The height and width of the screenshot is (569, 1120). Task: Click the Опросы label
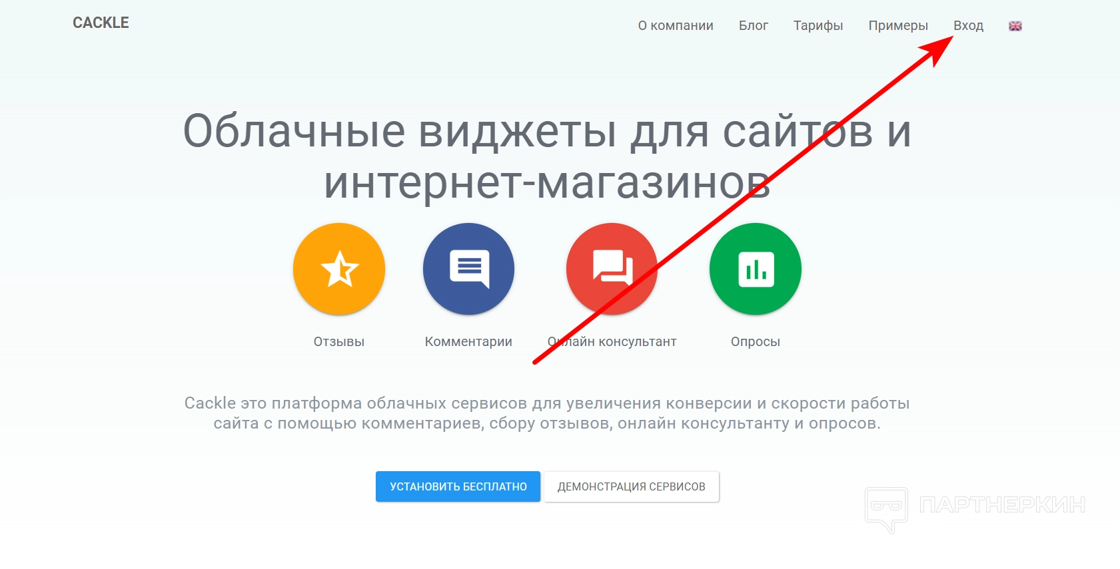756,341
